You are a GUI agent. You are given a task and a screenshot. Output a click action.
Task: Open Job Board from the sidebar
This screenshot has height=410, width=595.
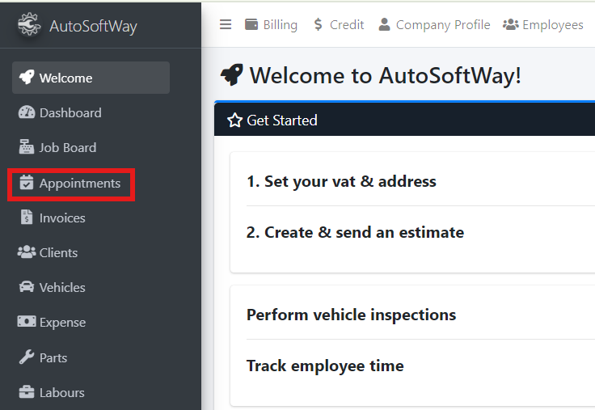[x=68, y=147]
